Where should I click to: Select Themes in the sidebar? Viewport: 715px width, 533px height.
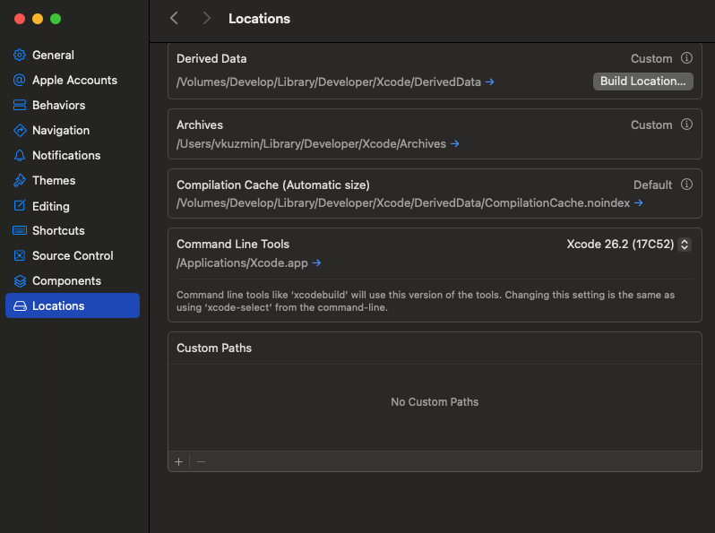pos(73,181)
